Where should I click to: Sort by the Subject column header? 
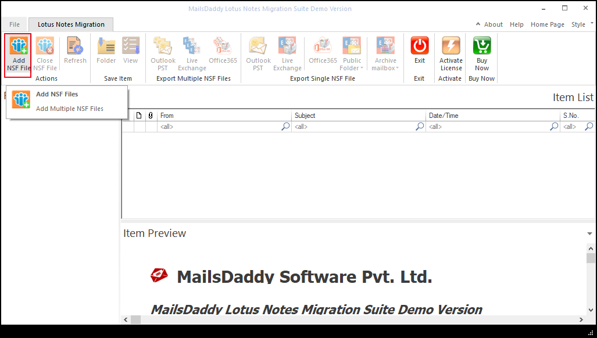pyautogui.click(x=359, y=116)
